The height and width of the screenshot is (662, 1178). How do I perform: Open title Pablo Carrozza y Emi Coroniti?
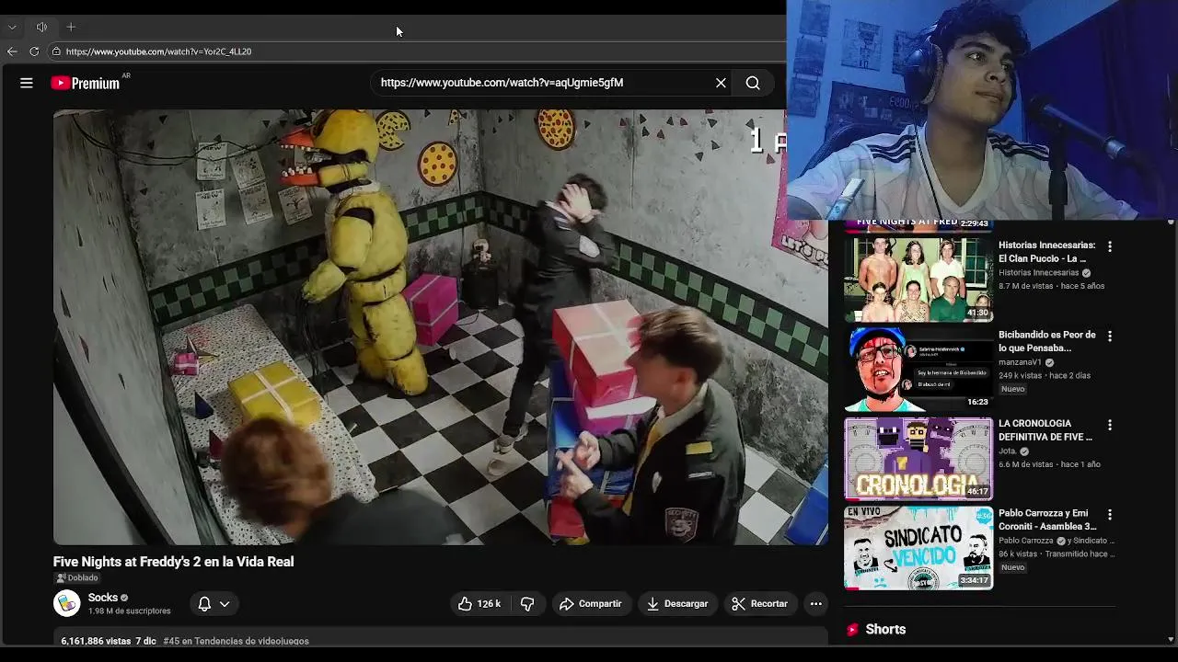[1047, 519]
